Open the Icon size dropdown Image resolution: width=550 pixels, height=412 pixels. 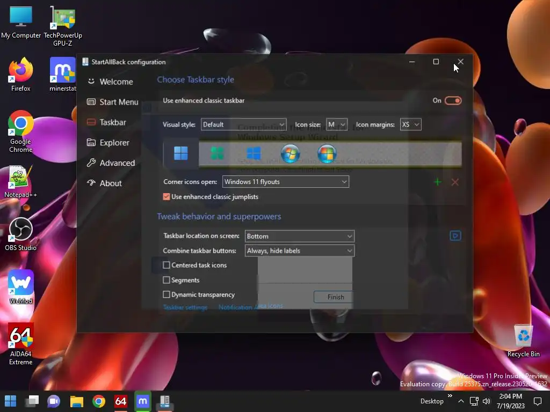(337, 124)
